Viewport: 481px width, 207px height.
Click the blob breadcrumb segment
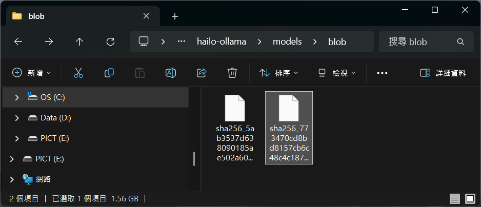click(337, 42)
